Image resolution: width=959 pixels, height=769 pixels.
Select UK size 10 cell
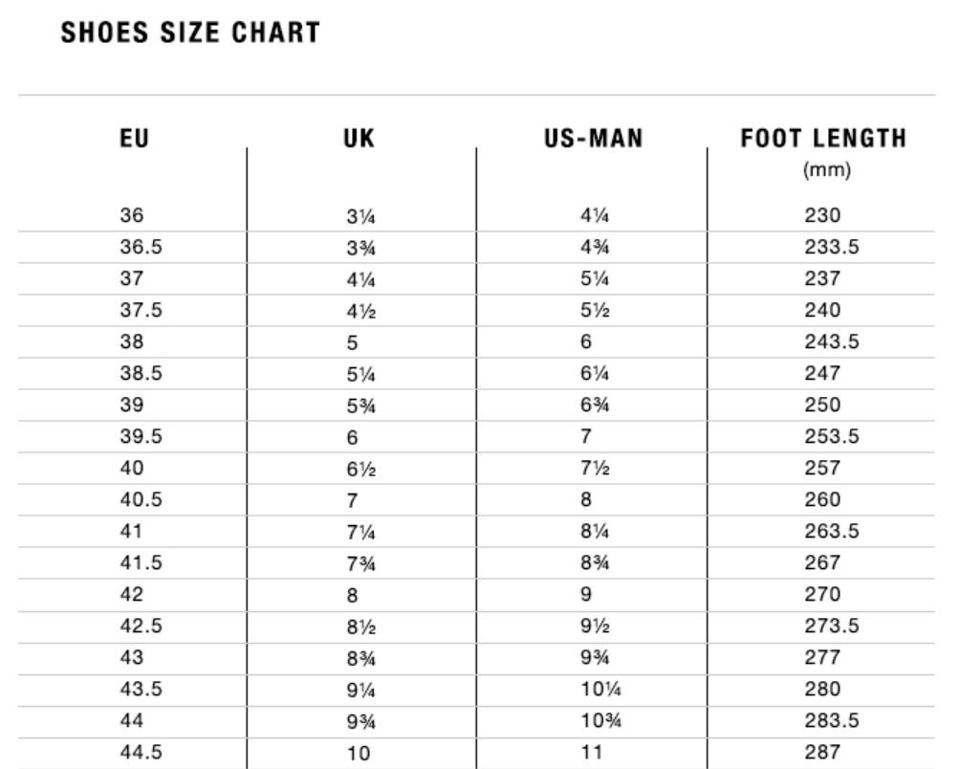click(359, 753)
